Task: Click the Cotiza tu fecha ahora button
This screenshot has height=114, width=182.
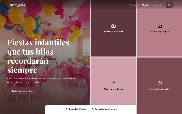Action: click(23, 91)
